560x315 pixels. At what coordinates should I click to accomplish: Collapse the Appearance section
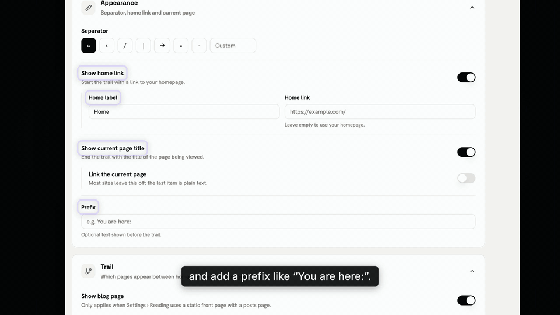pyautogui.click(x=472, y=8)
